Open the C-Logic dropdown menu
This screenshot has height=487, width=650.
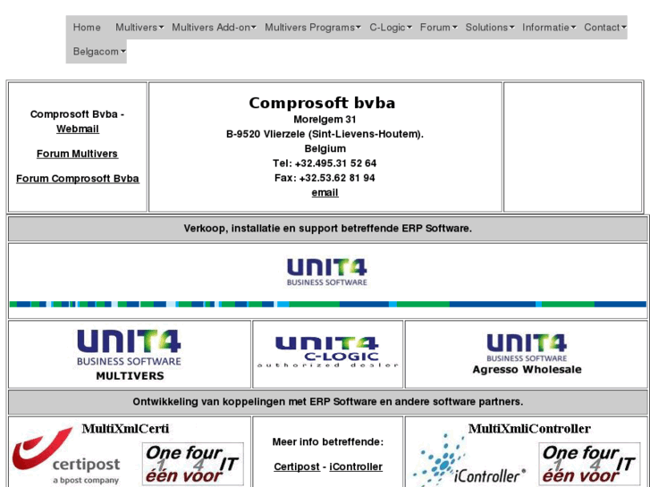click(x=391, y=28)
